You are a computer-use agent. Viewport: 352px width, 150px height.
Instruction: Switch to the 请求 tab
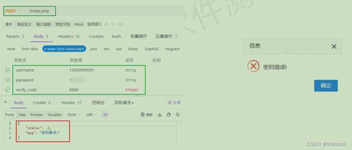9,24
